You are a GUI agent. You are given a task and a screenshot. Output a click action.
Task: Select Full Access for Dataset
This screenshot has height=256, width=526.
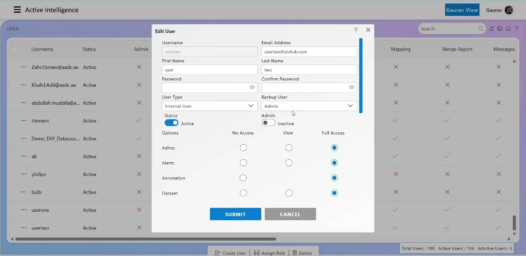point(334,193)
